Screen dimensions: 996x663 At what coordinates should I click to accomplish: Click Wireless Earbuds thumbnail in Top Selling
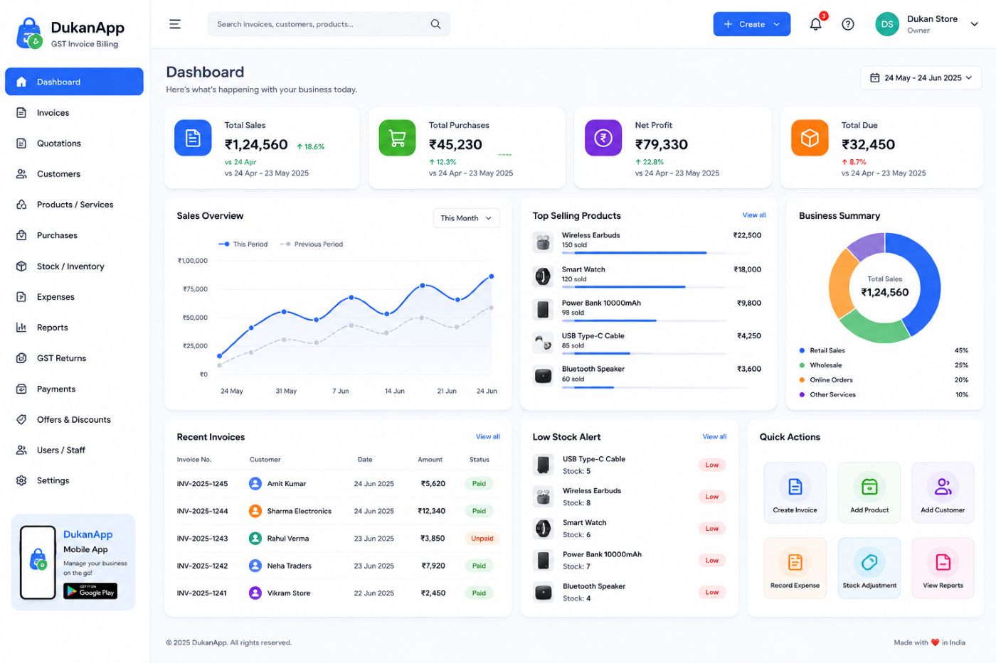(543, 242)
